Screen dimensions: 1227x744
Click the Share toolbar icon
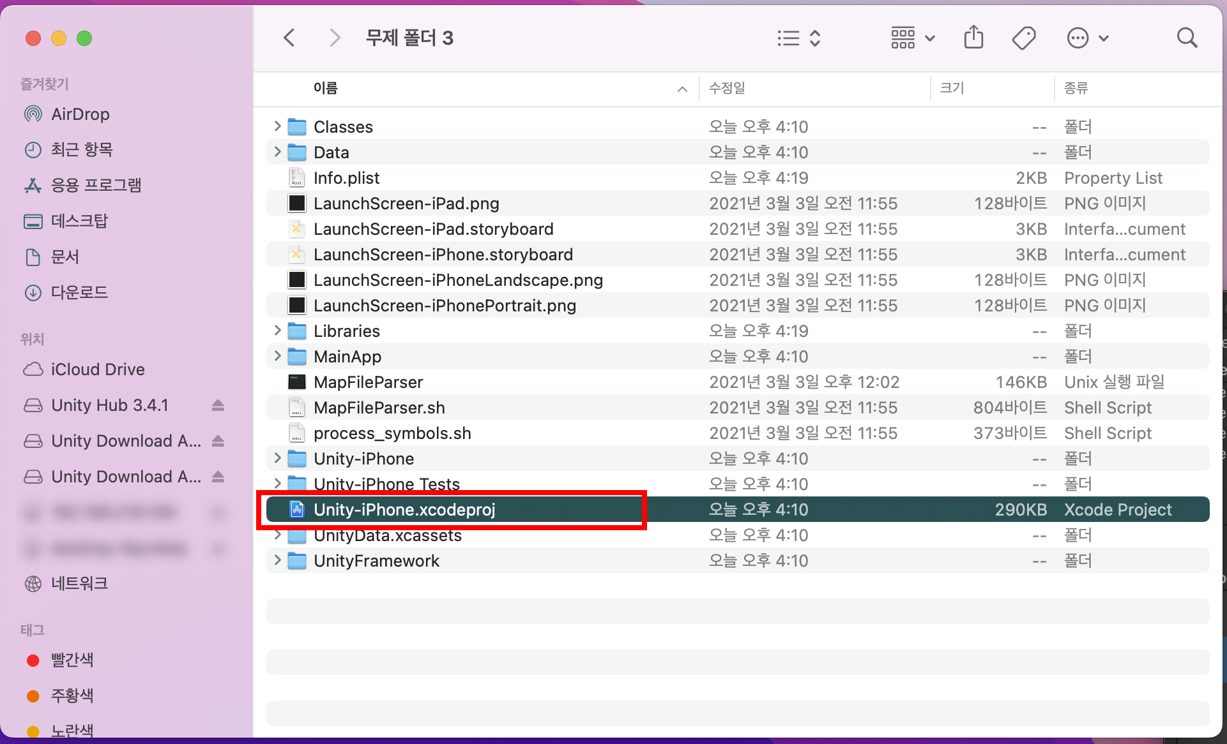[x=973, y=38]
